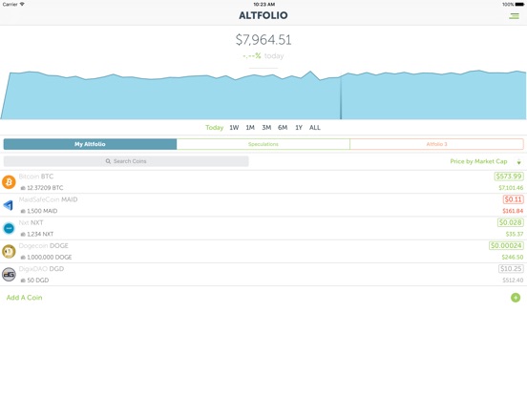Open the Price by Market Cap sort dropdown
Viewport: 527px width, 395px height.
478,161
